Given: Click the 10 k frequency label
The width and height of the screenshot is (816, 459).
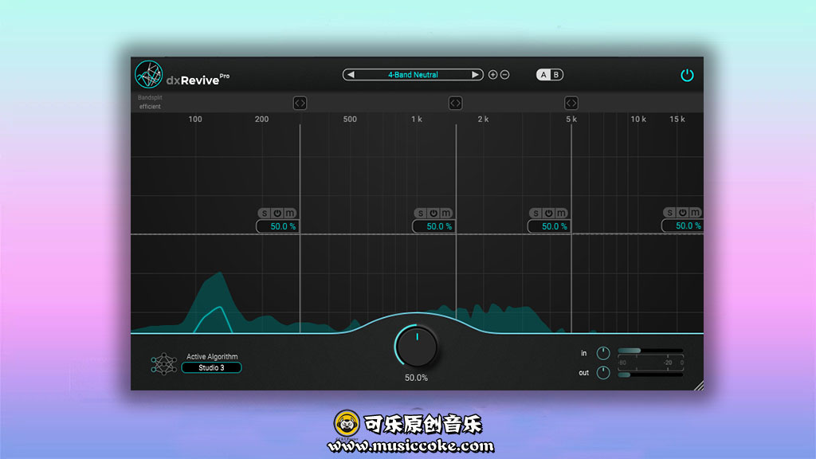Looking at the screenshot, I should [638, 120].
